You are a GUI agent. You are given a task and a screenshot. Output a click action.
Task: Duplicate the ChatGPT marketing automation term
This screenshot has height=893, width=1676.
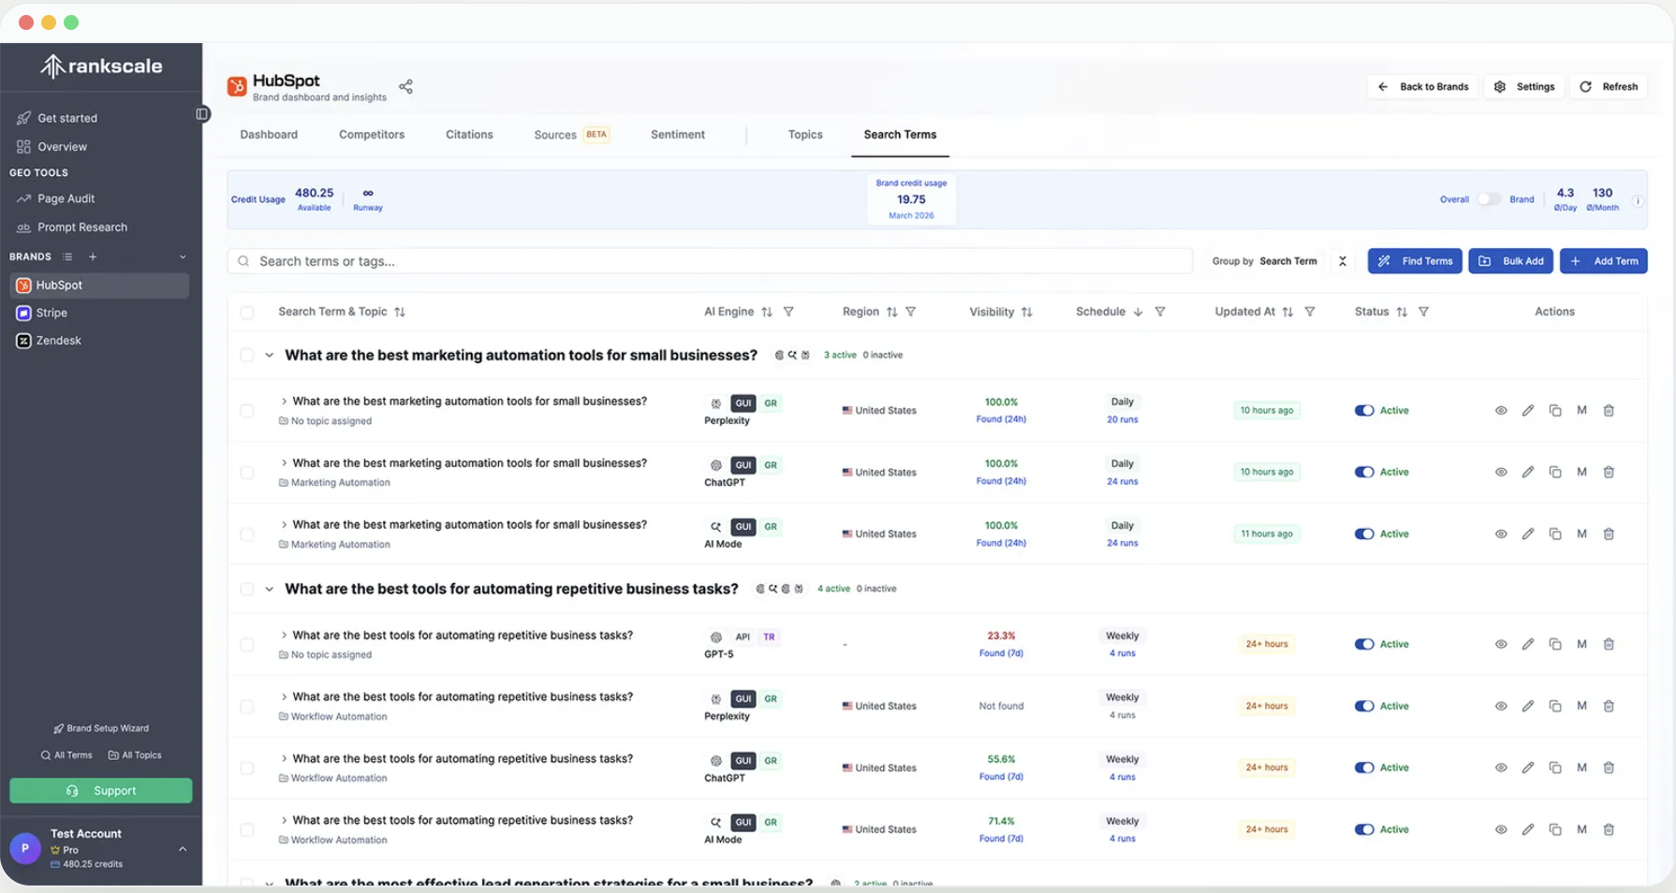(x=1555, y=473)
